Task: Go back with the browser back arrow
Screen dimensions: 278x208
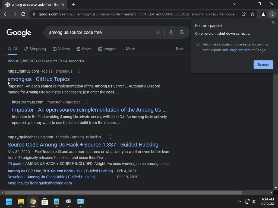Action: pos(6,14)
